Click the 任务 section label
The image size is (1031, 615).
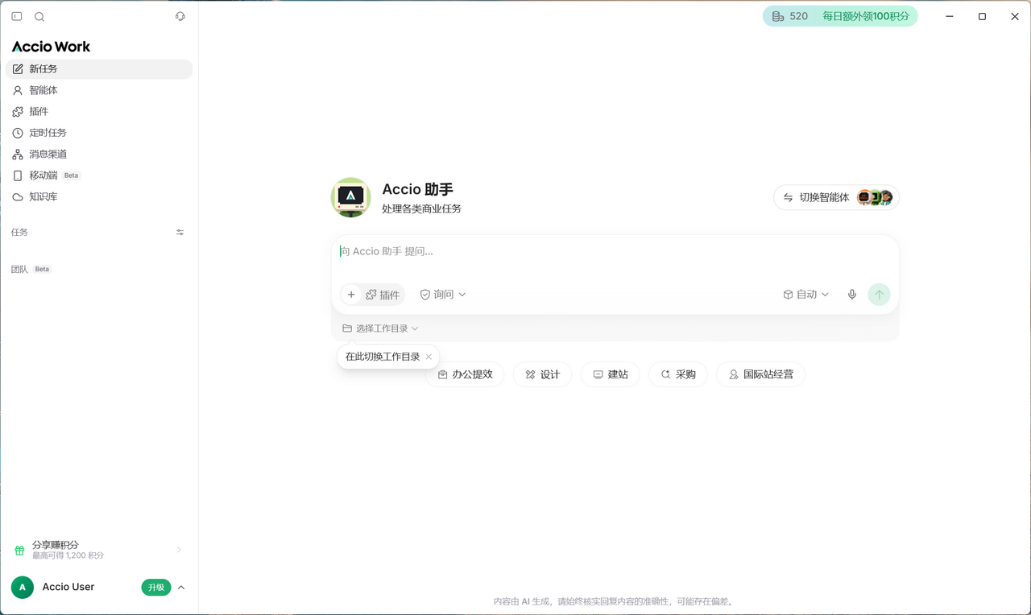[x=19, y=233]
